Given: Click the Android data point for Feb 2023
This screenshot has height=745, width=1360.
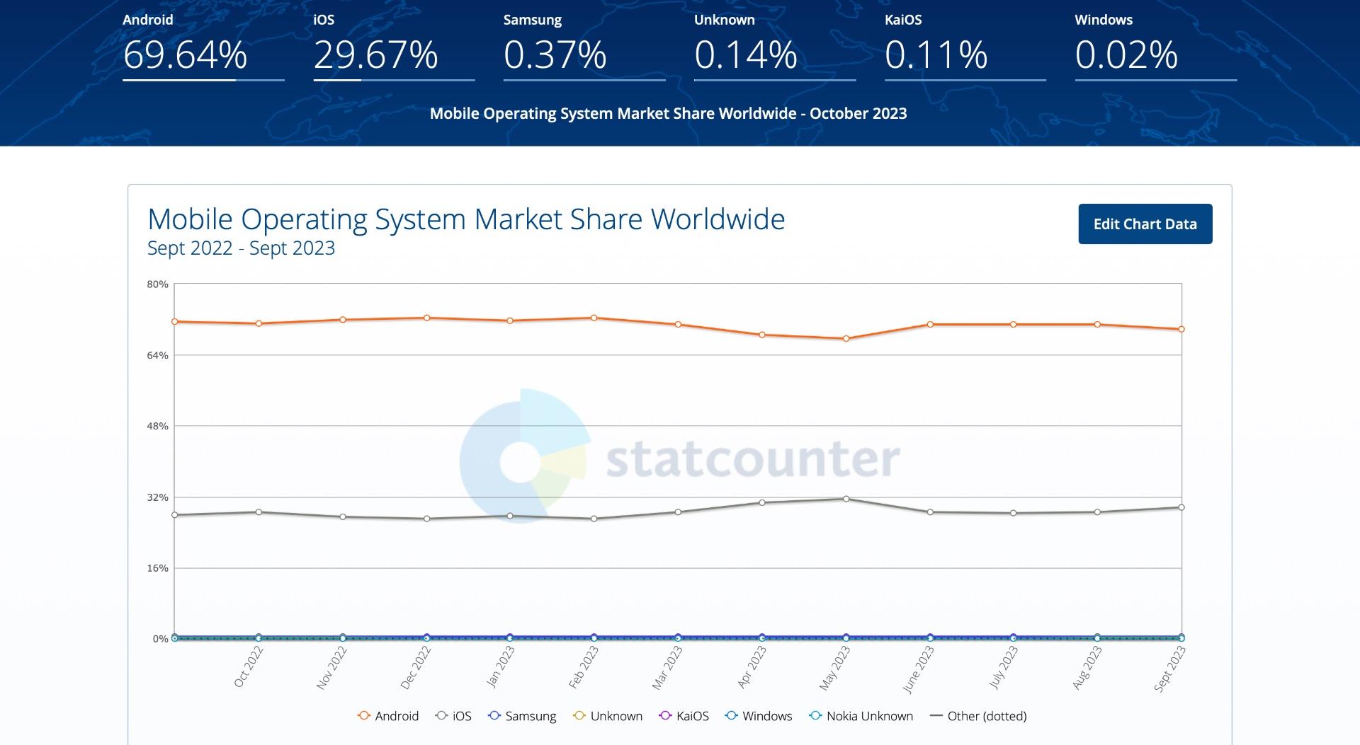Looking at the screenshot, I should coord(594,318).
